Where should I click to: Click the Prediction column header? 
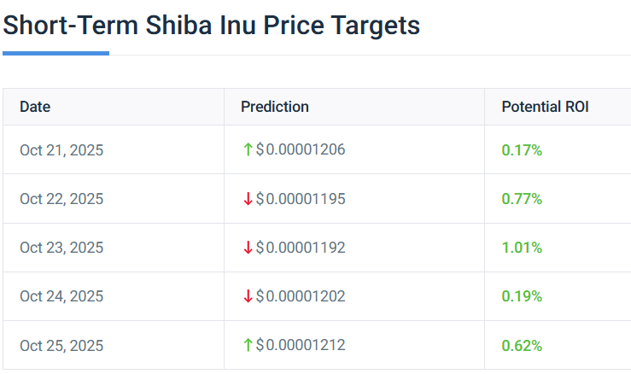pos(274,107)
